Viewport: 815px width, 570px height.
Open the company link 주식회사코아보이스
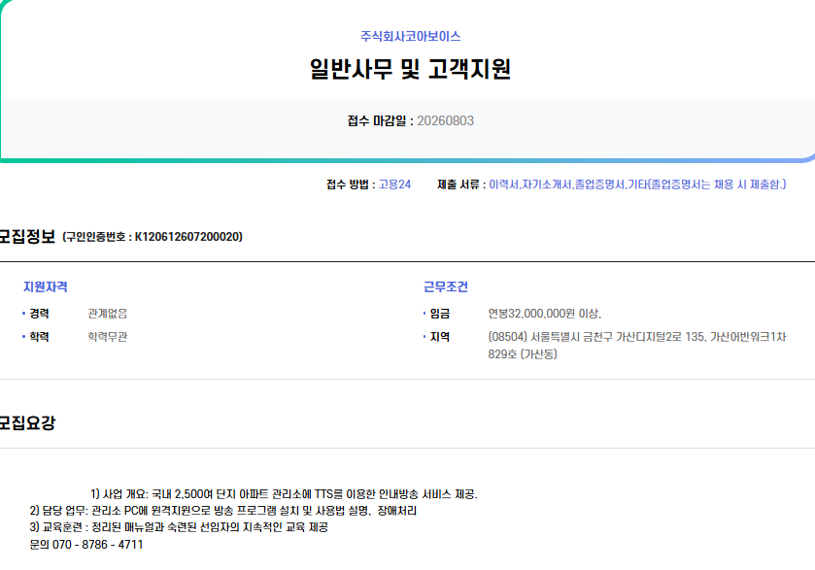tap(411, 36)
